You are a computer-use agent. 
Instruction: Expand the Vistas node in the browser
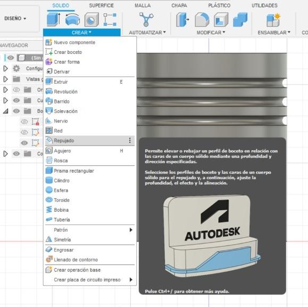pos(6,79)
